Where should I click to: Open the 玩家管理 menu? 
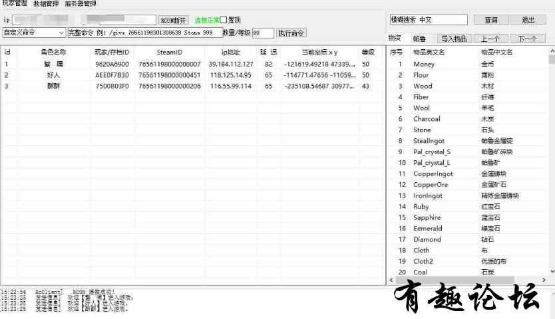[x=15, y=3]
